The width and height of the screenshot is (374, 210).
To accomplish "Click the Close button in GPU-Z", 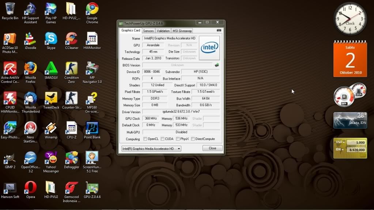I will pos(212,148).
